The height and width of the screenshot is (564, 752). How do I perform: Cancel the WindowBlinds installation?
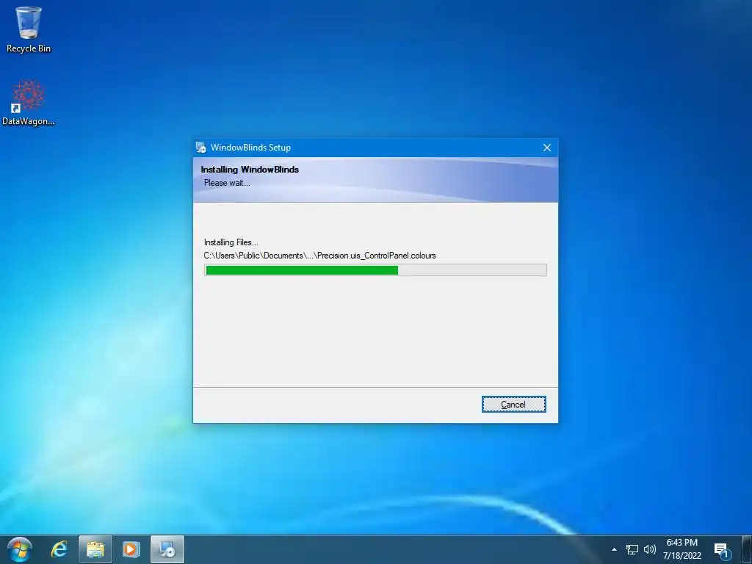coord(513,405)
